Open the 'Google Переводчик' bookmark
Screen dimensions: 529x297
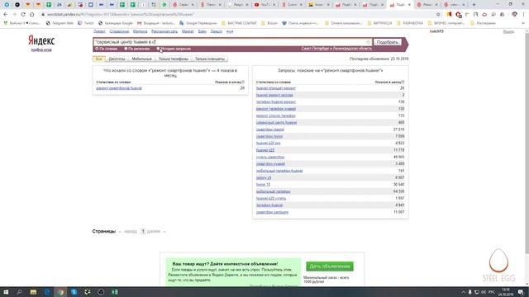coord(198,23)
